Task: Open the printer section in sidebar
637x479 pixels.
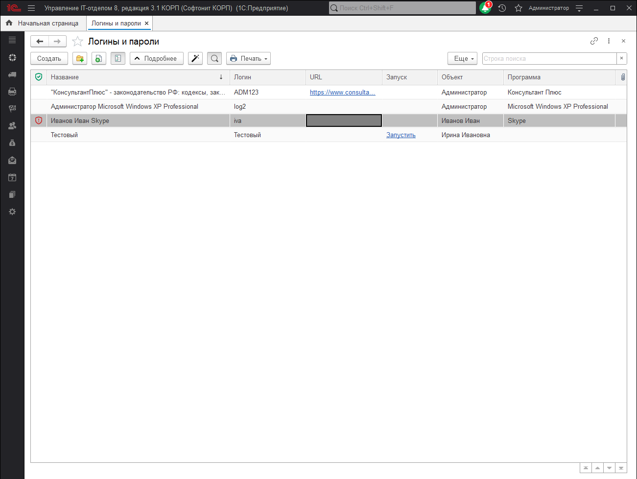Action: (12, 92)
